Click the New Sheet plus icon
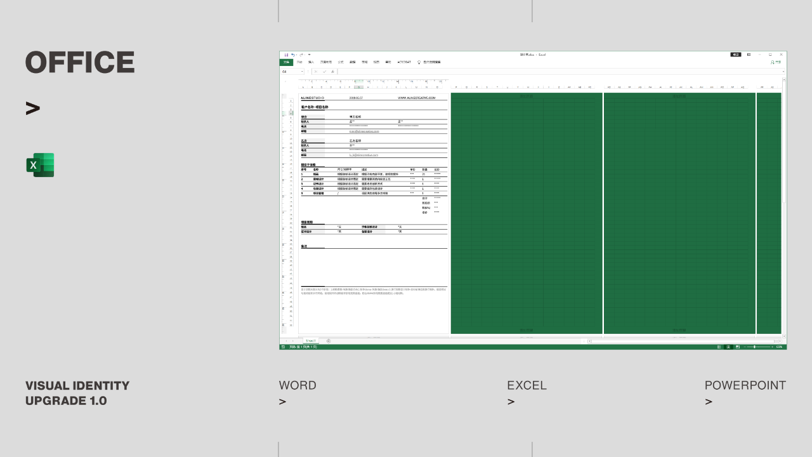Viewport: 812px width, 457px height. click(329, 341)
